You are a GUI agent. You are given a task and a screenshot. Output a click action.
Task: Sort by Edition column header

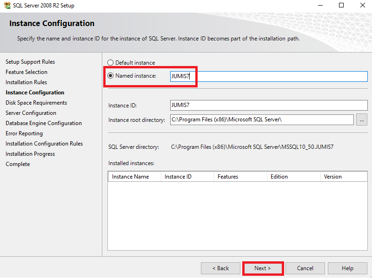coord(294,177)
